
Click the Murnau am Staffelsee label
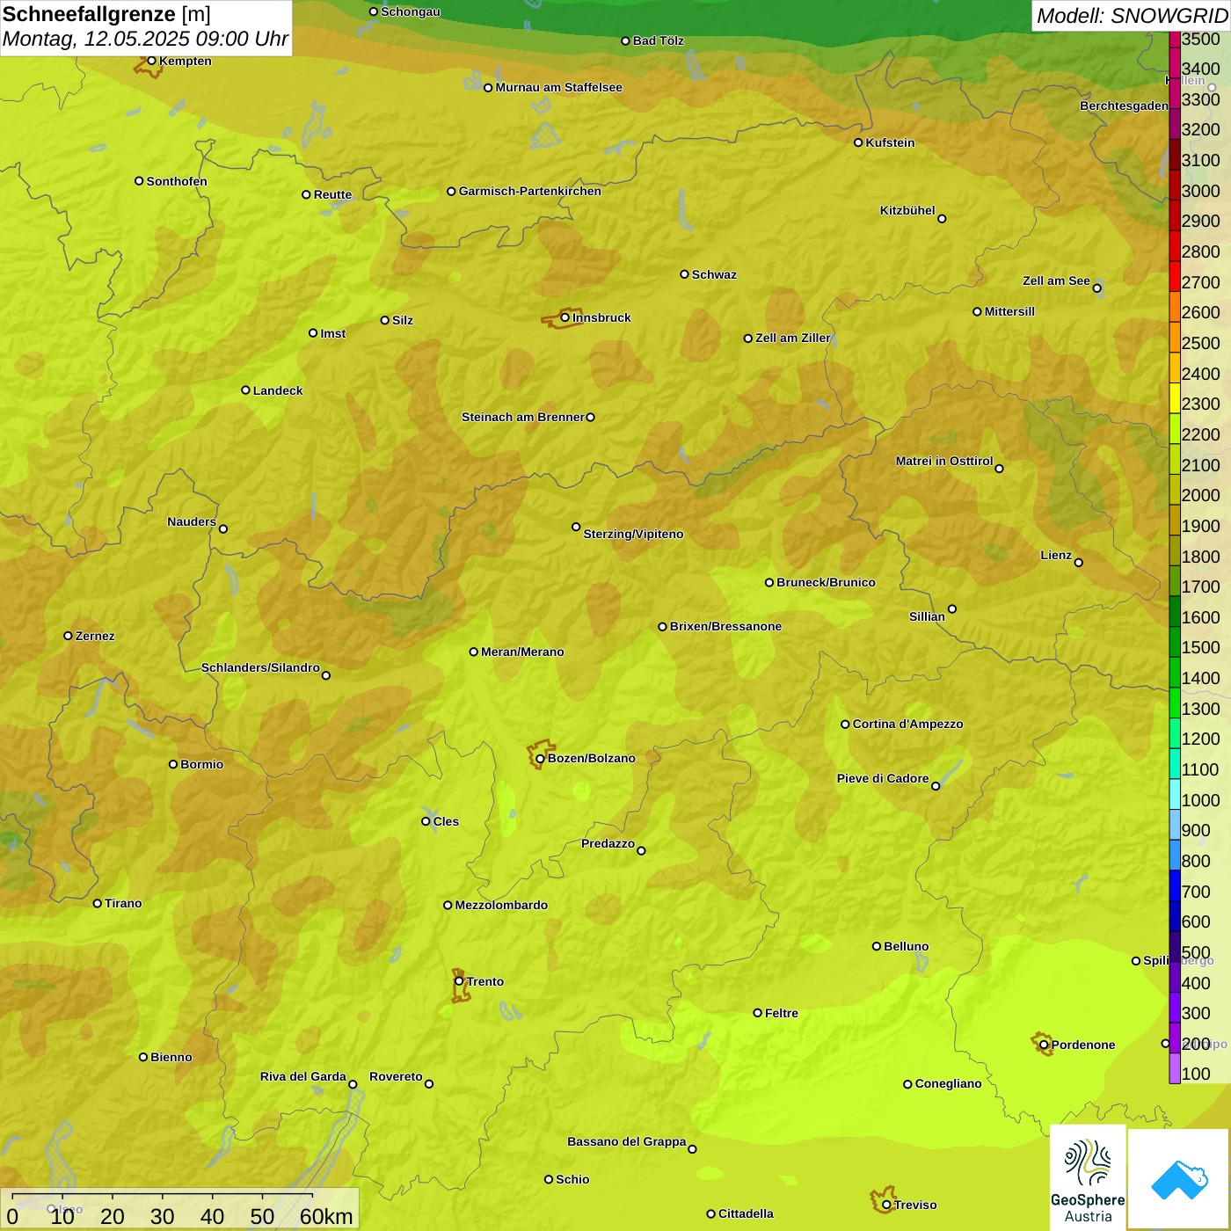[558, 87]
